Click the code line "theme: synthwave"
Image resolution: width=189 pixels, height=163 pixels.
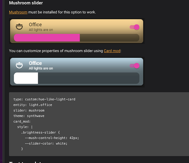click(29, 116)
